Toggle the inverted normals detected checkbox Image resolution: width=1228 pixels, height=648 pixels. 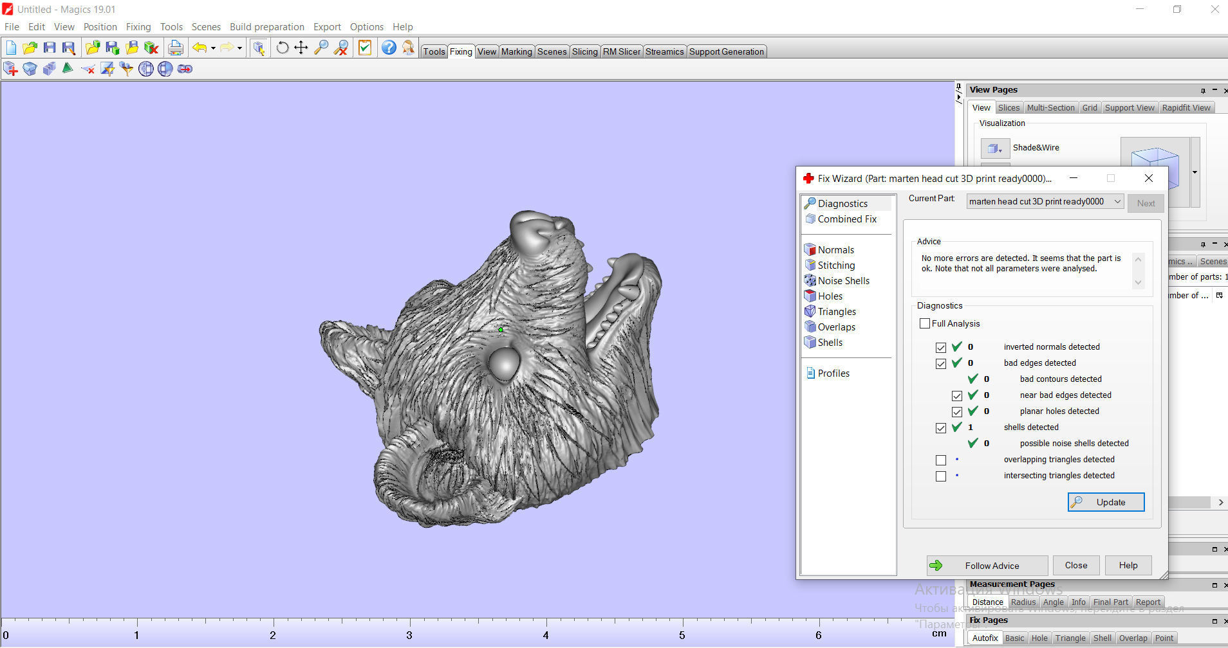(941, 347)
